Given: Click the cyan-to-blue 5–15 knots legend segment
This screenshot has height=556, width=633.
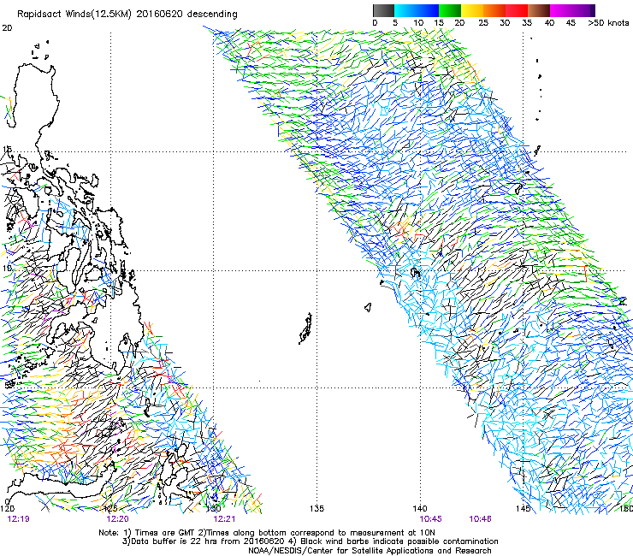Looking at the screenshot, I should (417, 10).
